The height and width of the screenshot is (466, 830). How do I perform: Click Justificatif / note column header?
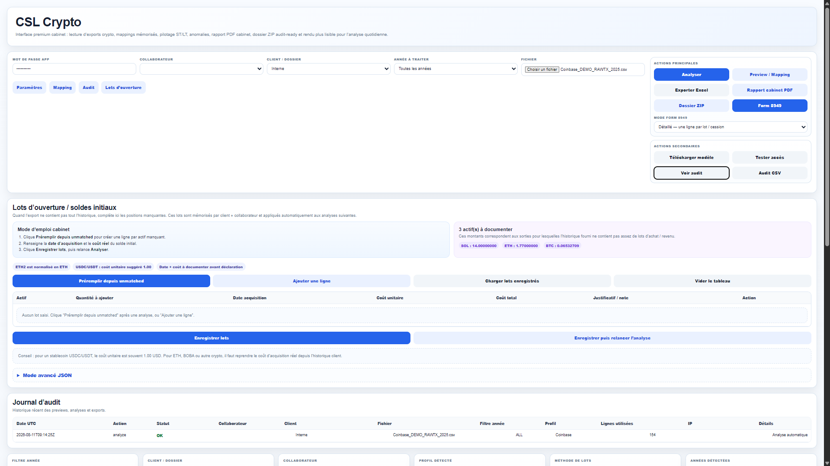(x=610, y=298)
